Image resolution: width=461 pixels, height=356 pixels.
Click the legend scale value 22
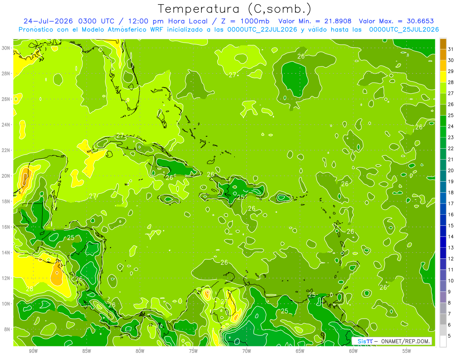tap(451, 148)
